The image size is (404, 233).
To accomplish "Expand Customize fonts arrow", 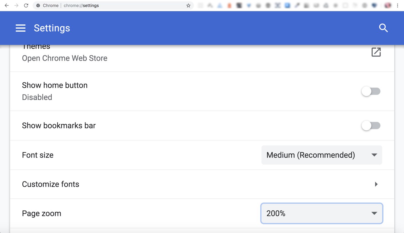I will click(376, 184).
